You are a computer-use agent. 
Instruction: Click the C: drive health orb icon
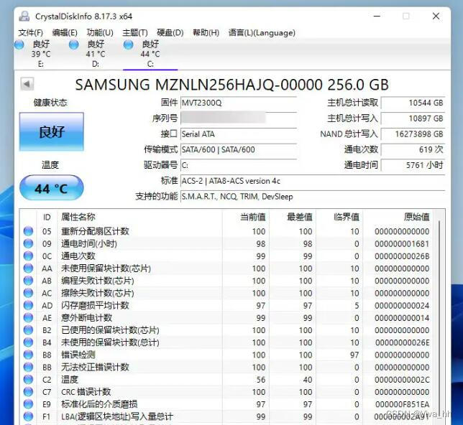129,45
